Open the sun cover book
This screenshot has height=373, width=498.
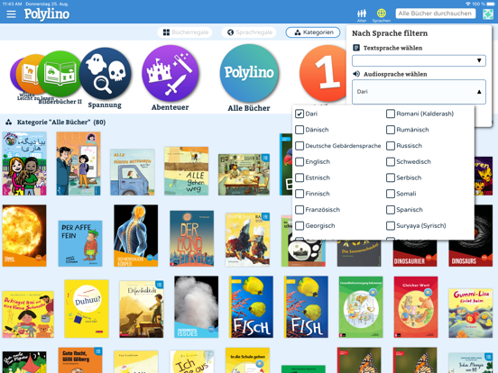[24, 236]
